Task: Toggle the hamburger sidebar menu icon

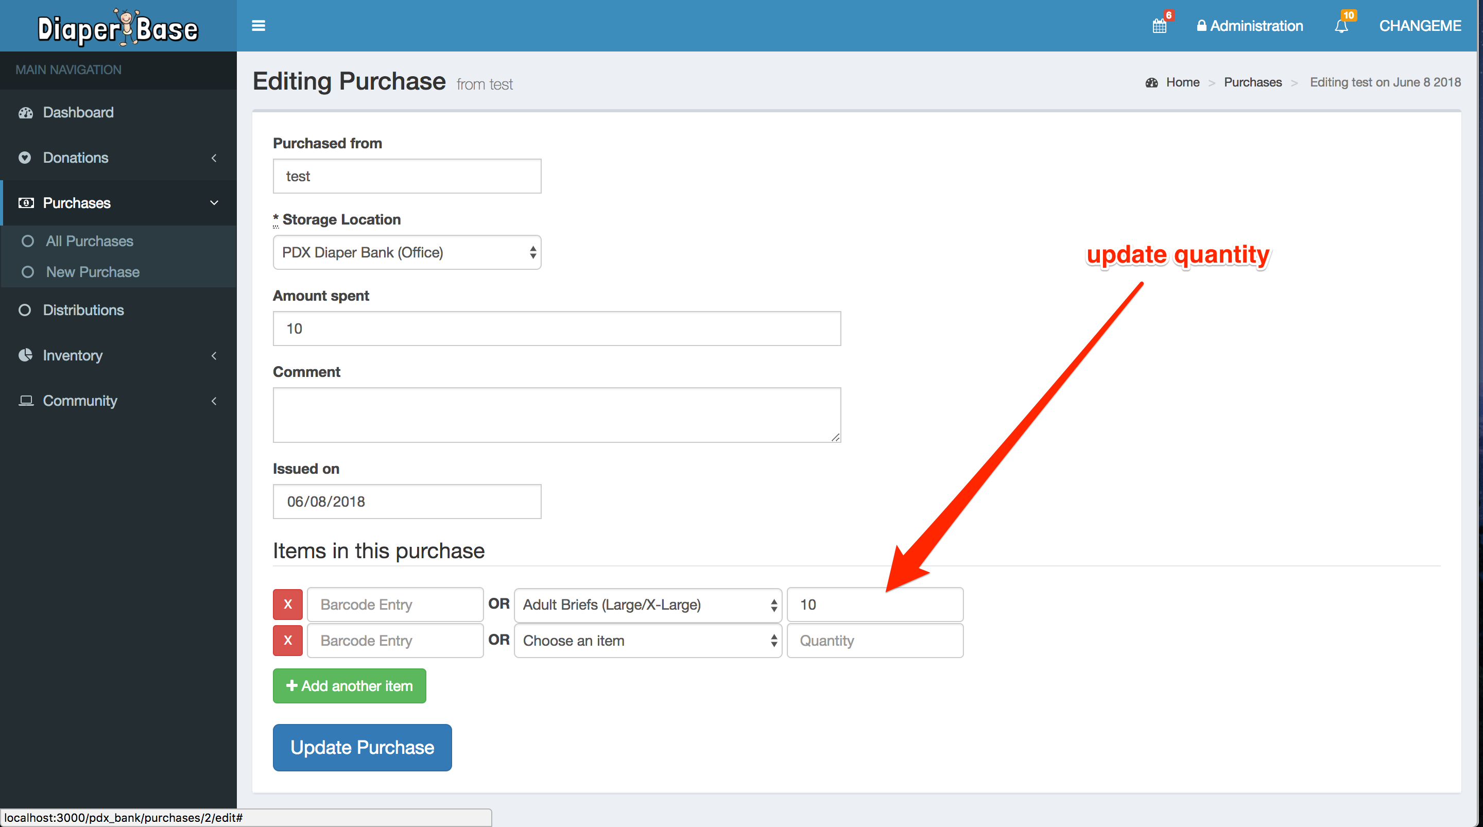Action: [x=258, y=25]
